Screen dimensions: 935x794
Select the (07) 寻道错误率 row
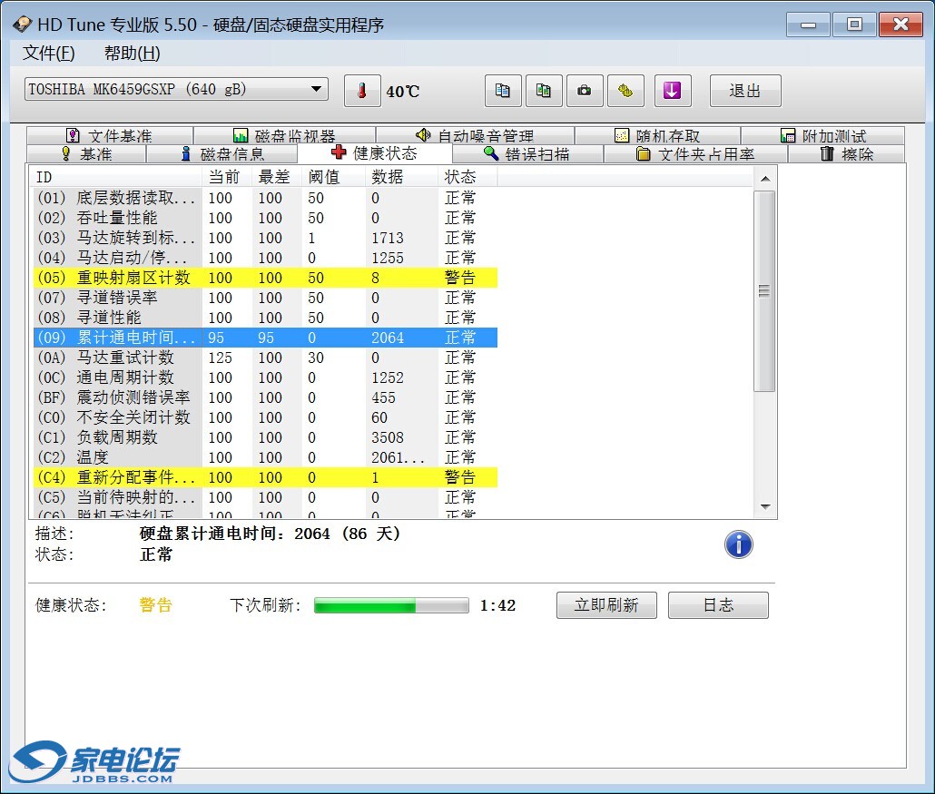265,298
